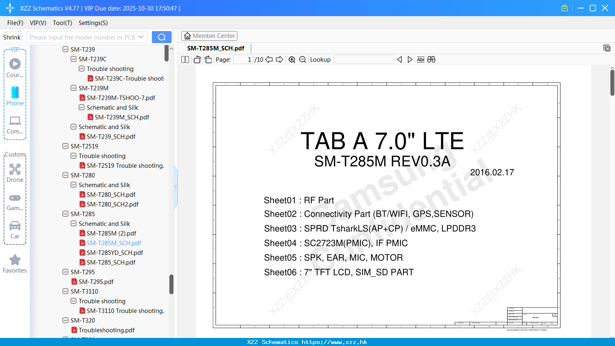Collapse the SM-T320 tree node
Viewport: 615px width, 346px height.
coord(65,320)
